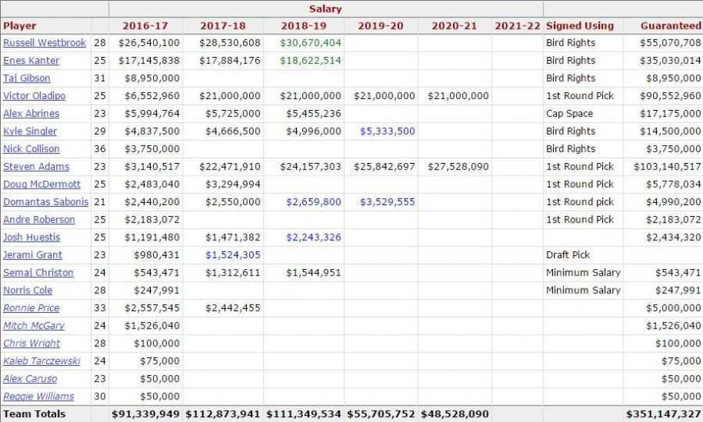Image resolution: width=703 pixels, height=422 pixels.
Task: Click the 2018-19 column header
Action: (304, 26)
